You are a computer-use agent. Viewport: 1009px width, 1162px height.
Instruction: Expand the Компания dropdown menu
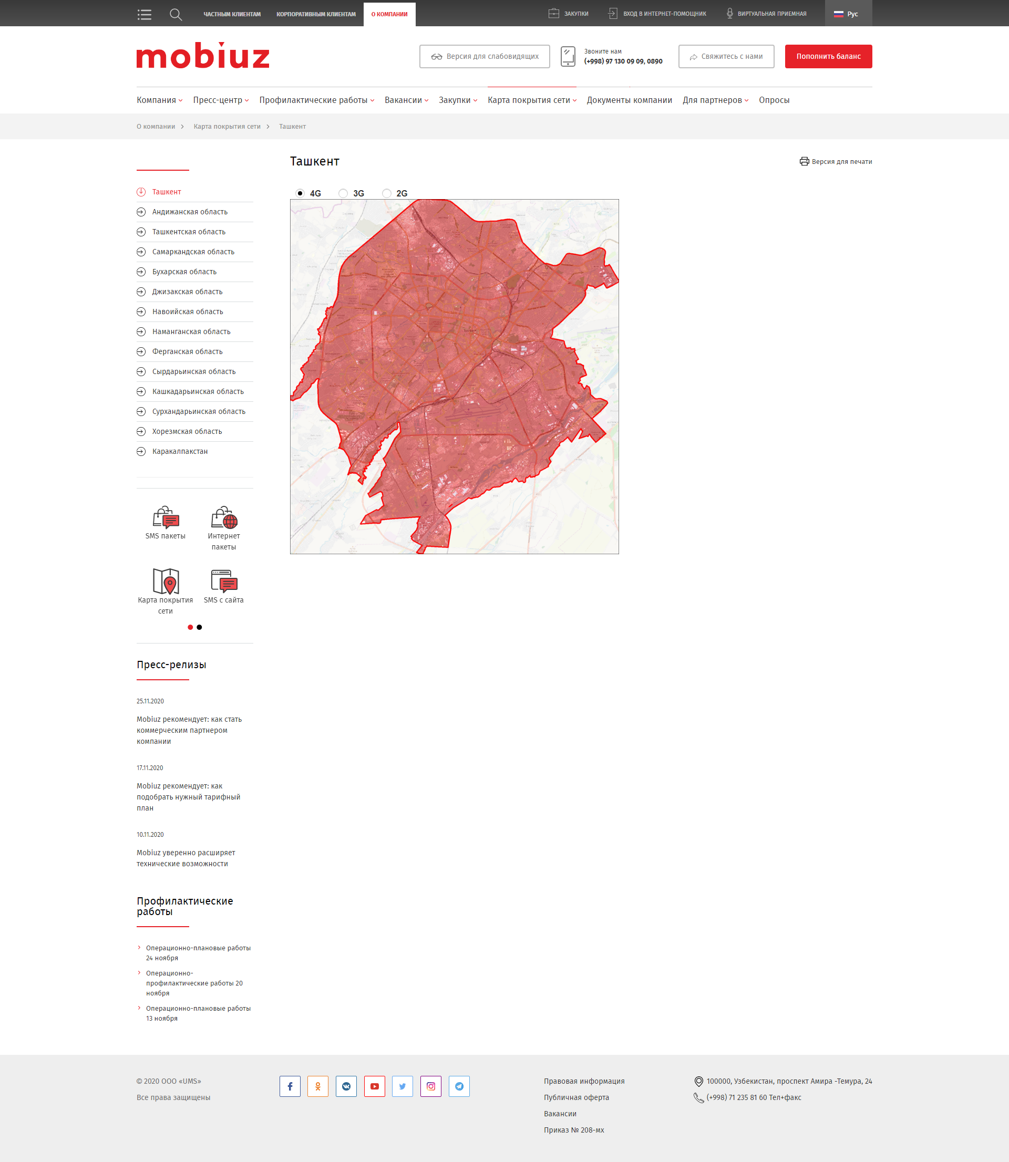tap(159, 100)
